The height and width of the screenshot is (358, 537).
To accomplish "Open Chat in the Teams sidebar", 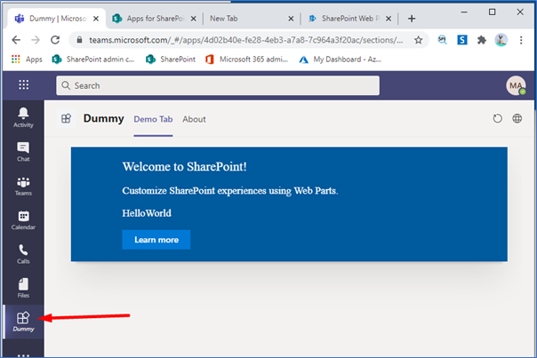I will point(23,152).
